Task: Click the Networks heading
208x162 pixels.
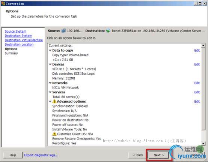Action: [60, 83]
